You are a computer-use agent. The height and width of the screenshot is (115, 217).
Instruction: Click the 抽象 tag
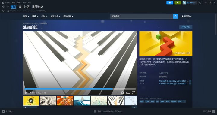click(162, 101)
